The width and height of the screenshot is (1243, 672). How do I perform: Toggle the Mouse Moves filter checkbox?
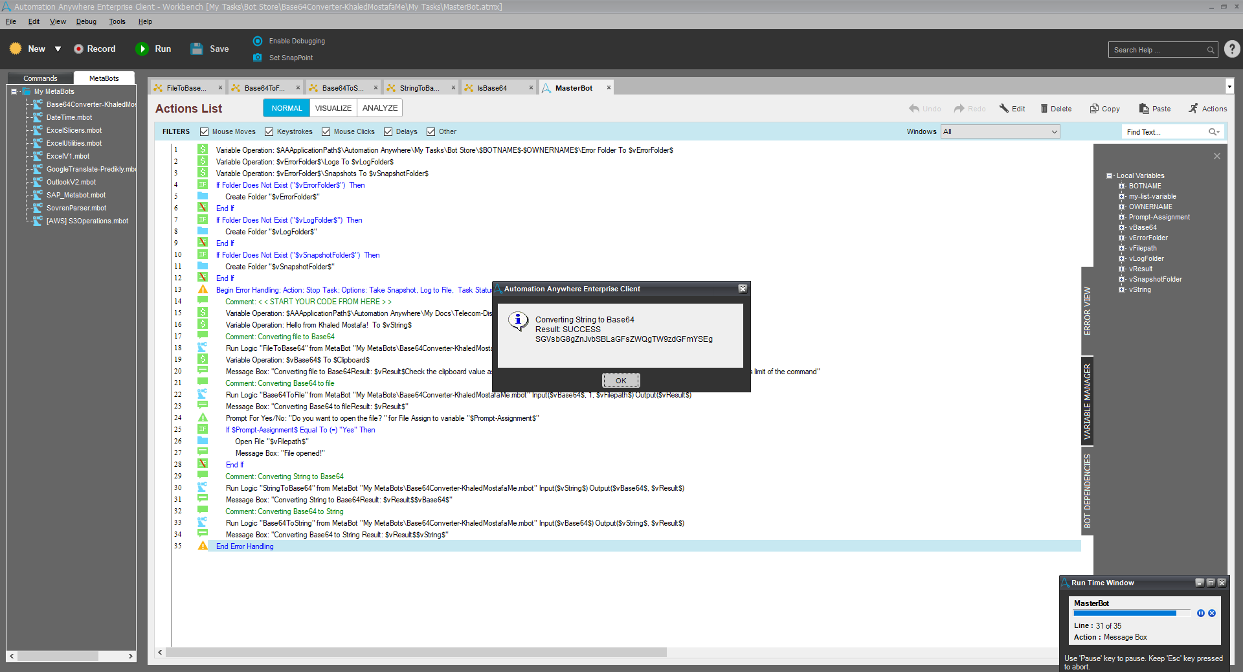(204, 131)
